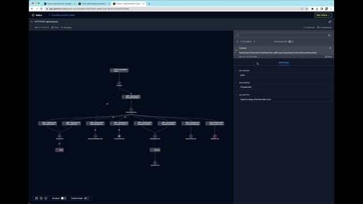Bookmark page with the star icon
363x204 pixels.
tap(306, 9)
